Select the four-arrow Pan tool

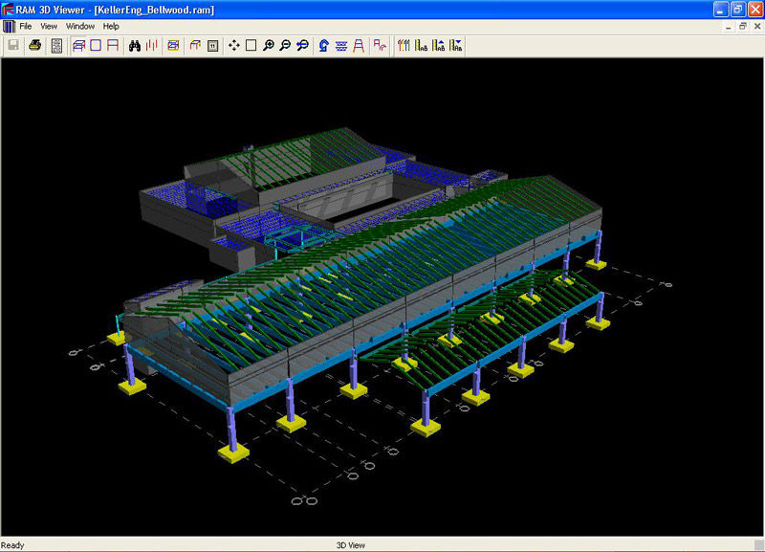click(x=234, y=45)
